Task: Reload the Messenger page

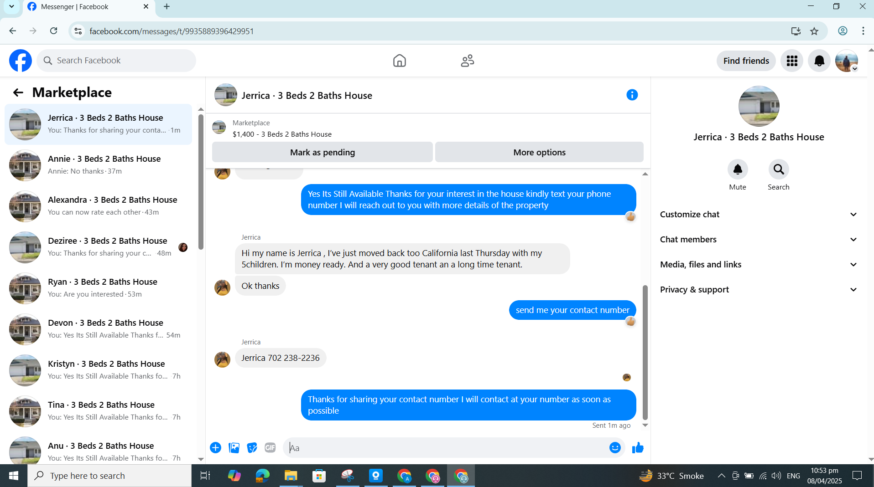Action: point(54,31)
